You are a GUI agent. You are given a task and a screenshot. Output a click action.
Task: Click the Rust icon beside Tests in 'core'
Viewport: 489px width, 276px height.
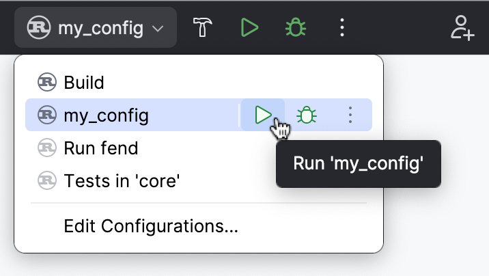click(x=47, y=180)
